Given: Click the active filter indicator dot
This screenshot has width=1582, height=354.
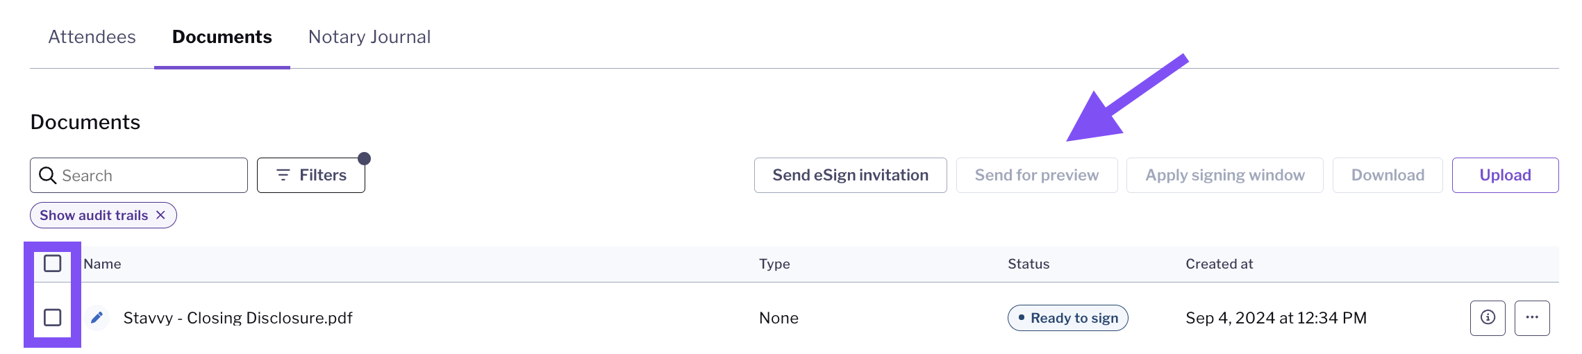Looking at the screenshot, I should click(364, 159).
